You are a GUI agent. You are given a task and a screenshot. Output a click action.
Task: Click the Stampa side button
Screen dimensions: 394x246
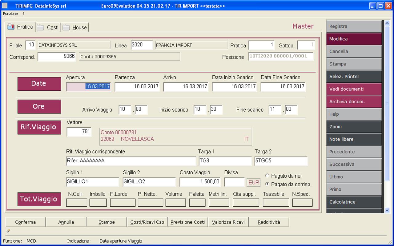pos(354,64)
